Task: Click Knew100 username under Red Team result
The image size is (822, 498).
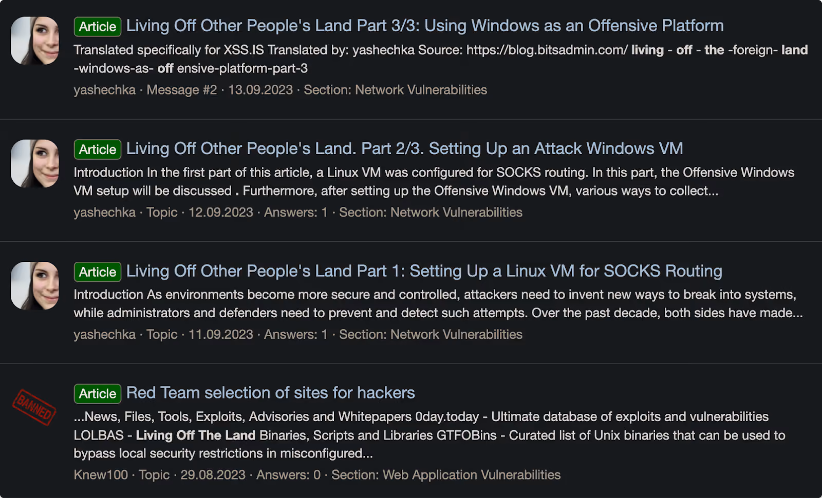Action: (x=101, y=474)
